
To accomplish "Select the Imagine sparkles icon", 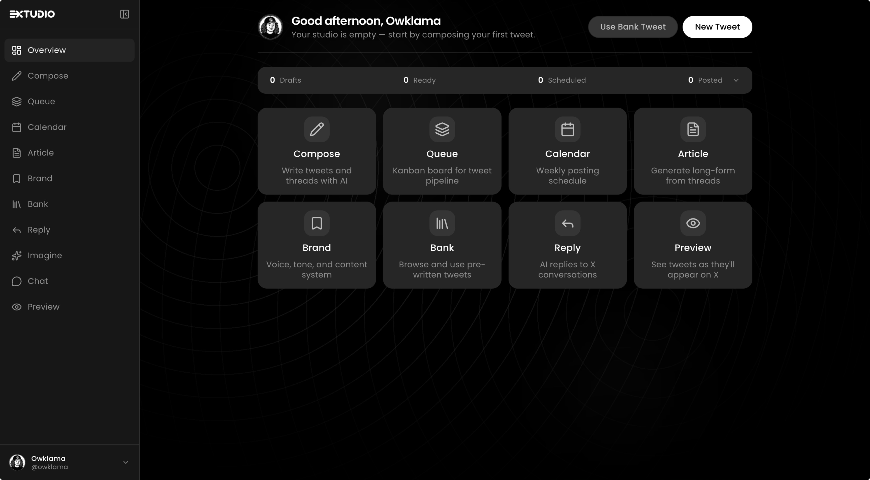I will coord(17,256).
